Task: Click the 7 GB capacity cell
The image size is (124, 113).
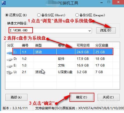Action: tap(99, 72)
